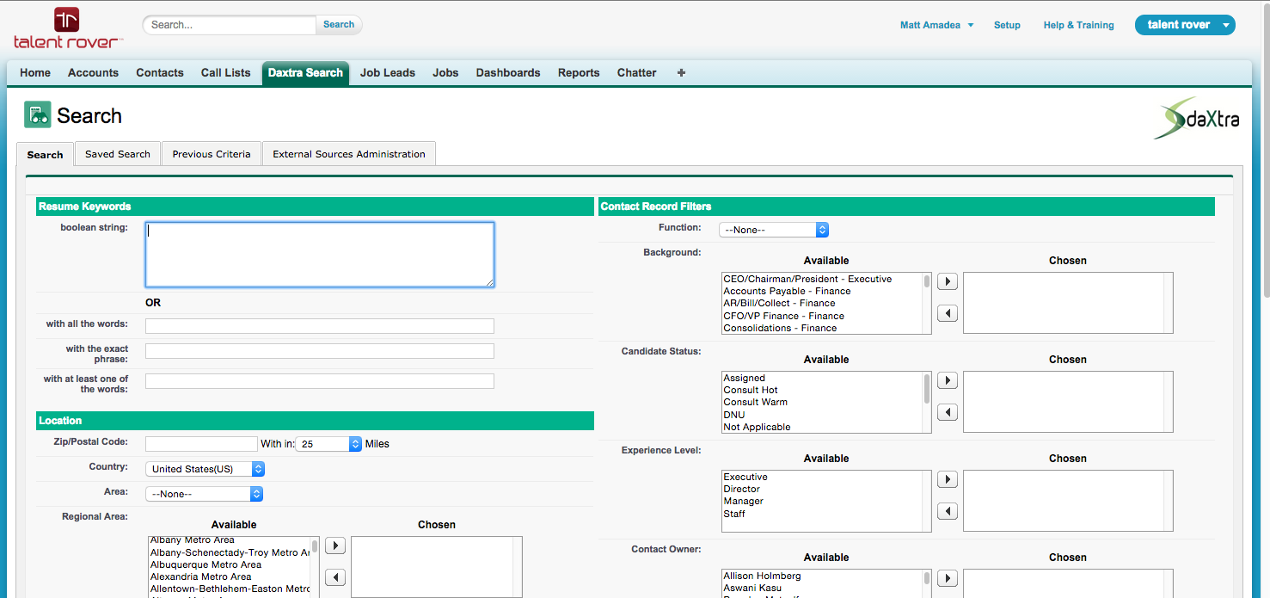Open the Accounts tab
This screenshot has width=1270, height=598.
point(93,73)
